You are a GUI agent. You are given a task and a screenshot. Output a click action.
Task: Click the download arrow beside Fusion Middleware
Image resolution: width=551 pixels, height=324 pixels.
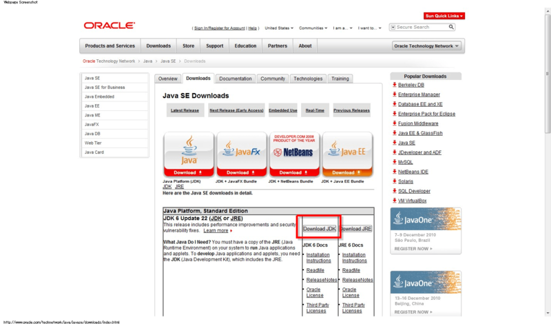(x=394, y=123)
